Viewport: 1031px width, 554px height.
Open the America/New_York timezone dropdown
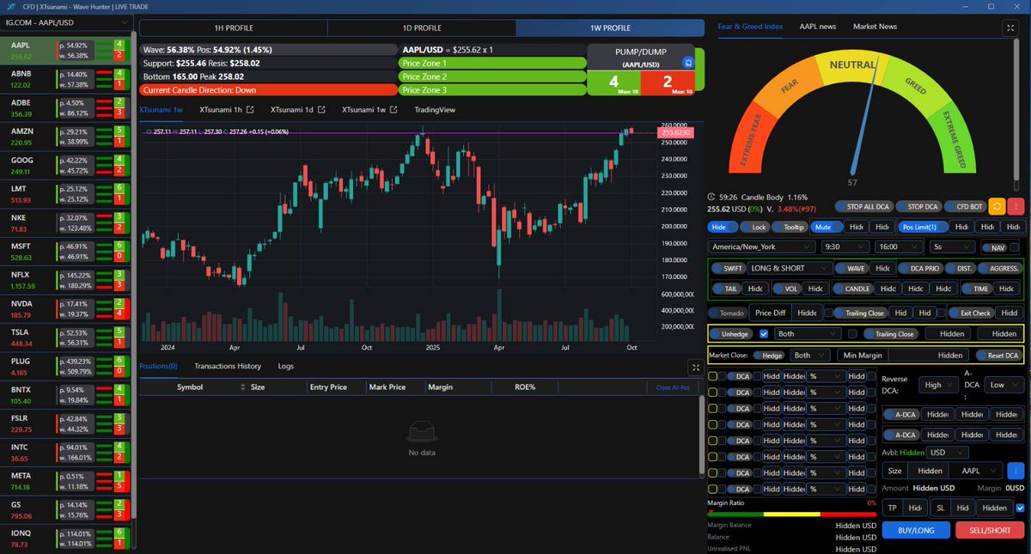760,247
